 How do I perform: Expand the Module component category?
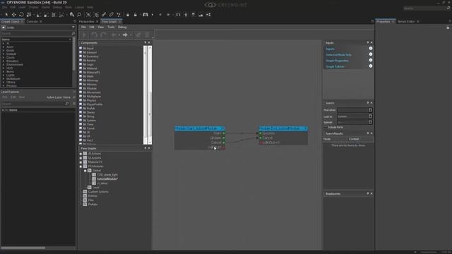point(81,88)
